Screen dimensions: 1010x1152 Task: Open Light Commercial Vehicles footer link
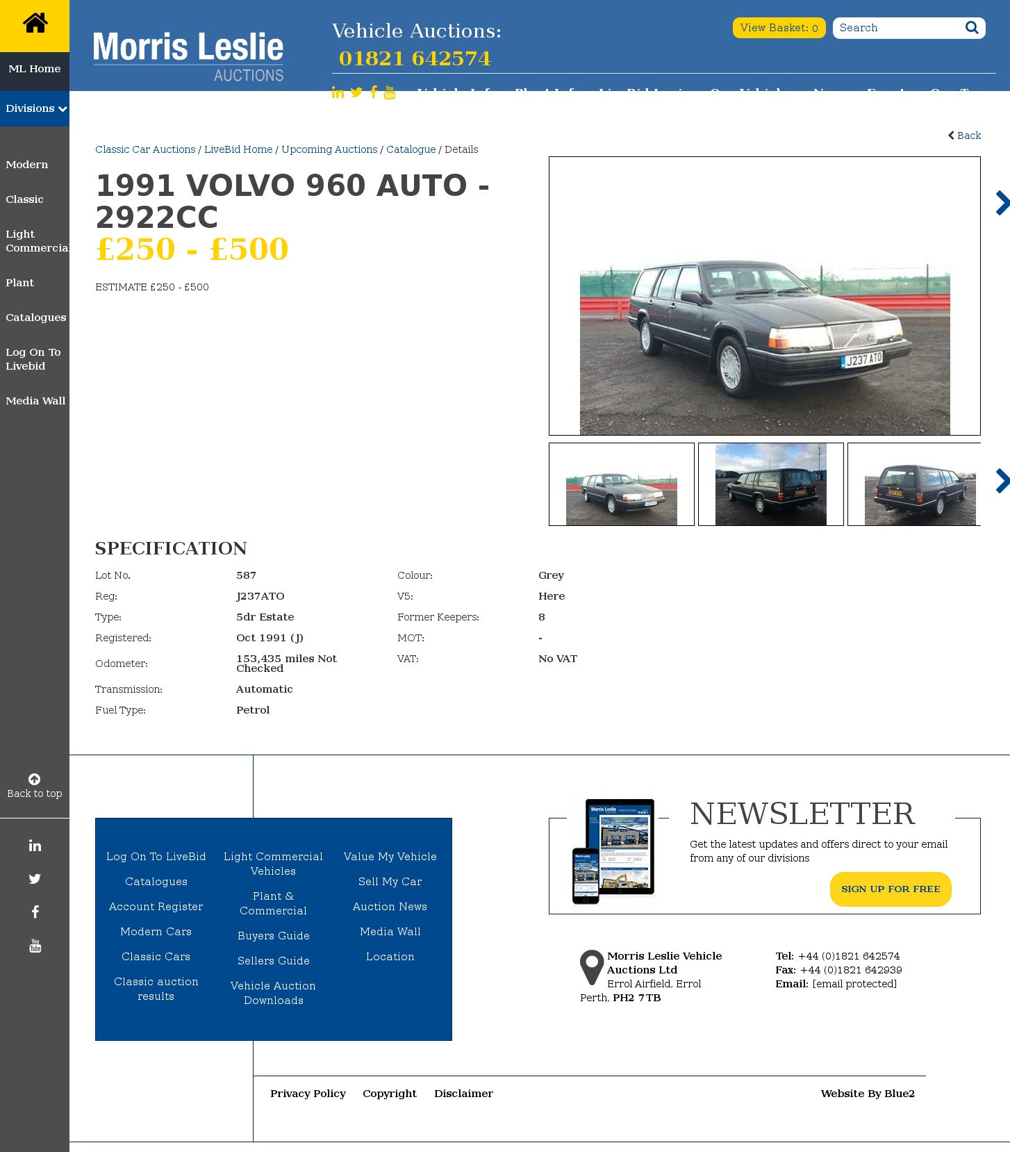click(x=274, y=864)
